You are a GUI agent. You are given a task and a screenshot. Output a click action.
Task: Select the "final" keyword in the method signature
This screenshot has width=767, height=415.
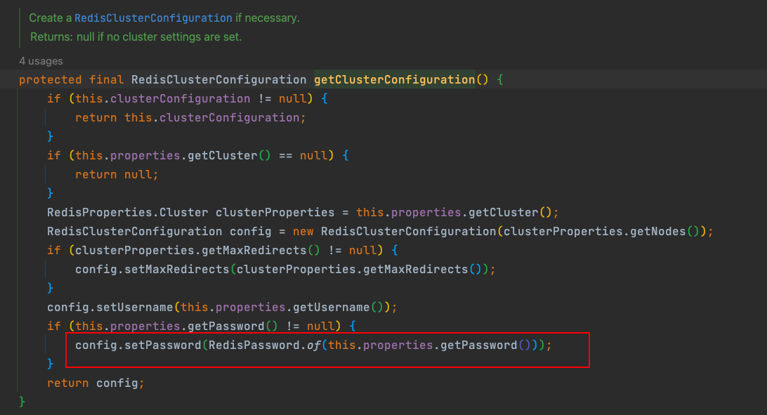tap(107, 79)
